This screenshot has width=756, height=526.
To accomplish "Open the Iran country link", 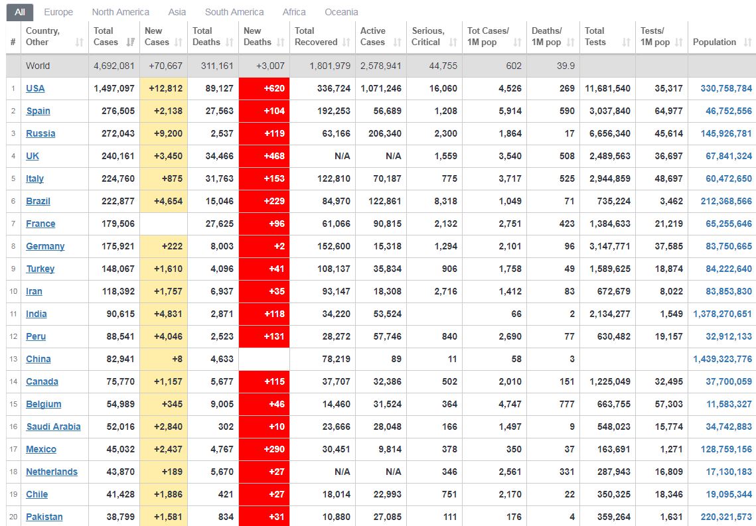I will point(35,291).
